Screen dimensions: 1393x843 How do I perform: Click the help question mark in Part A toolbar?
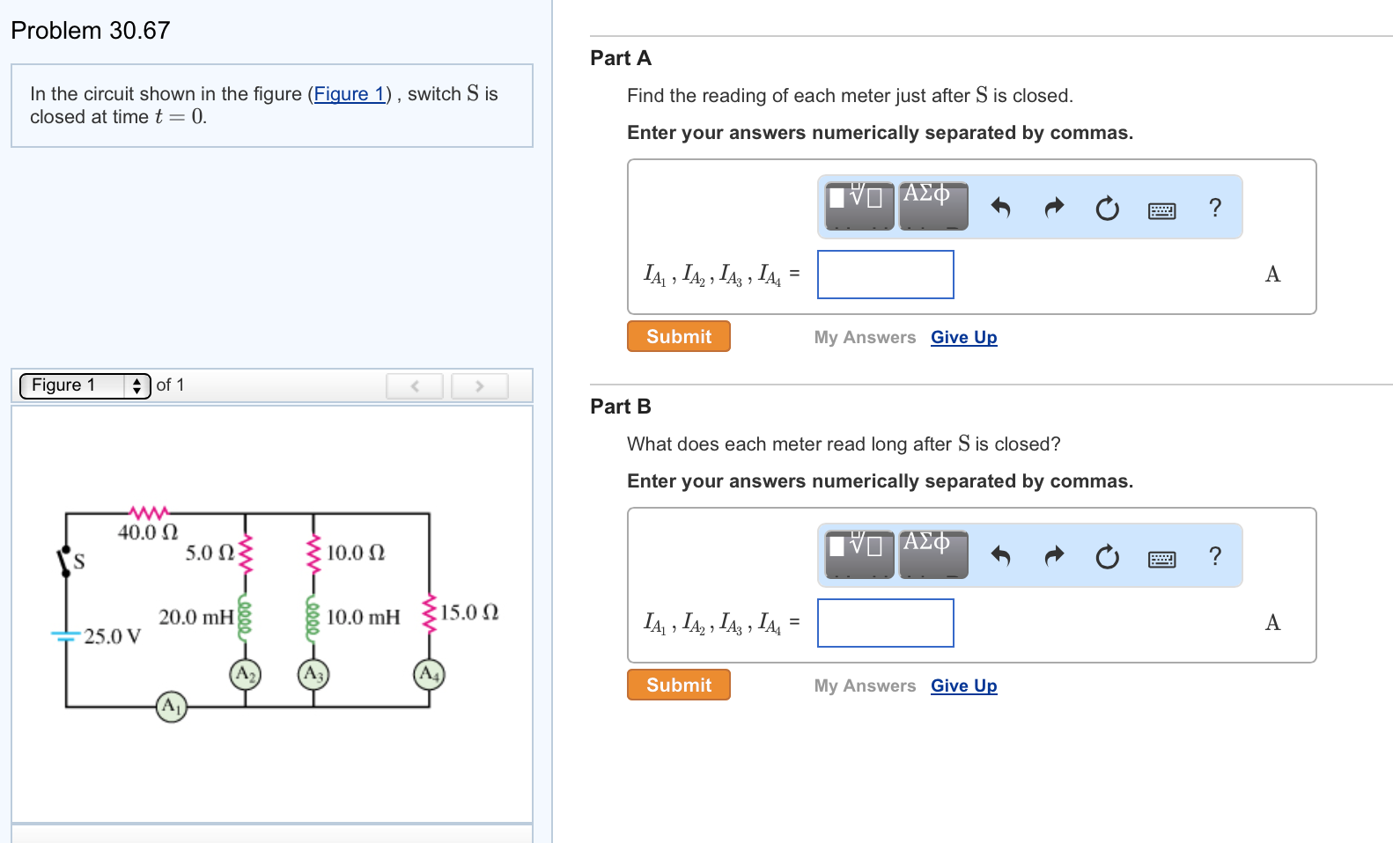point(1214,208)
